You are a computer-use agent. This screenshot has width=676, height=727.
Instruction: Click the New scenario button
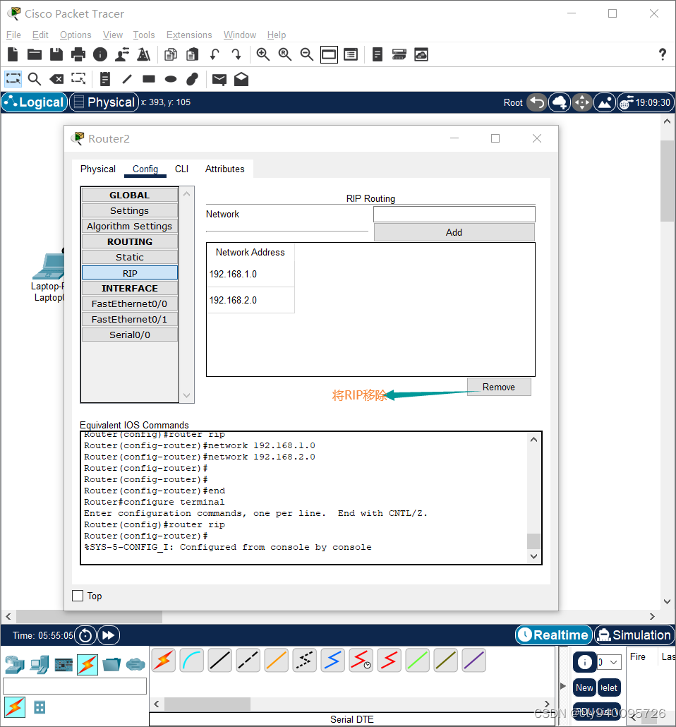coord(584,687)
